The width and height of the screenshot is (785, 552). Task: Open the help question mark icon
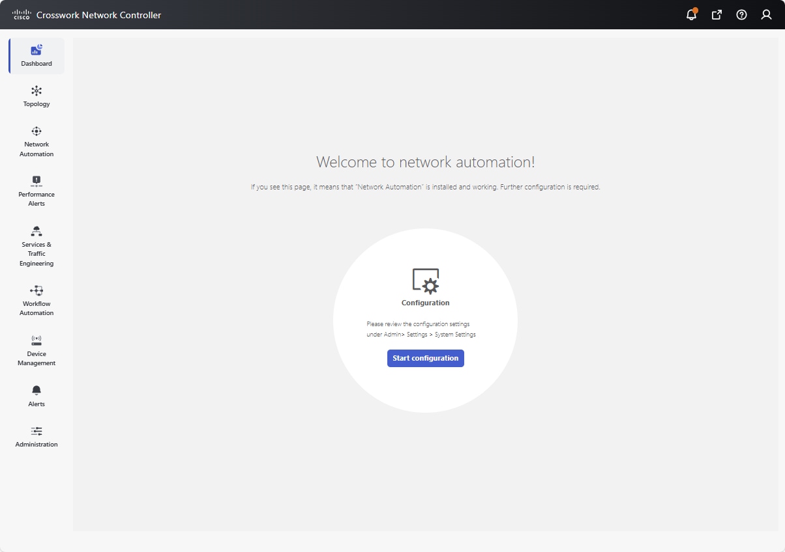click(x=741, y=14)
